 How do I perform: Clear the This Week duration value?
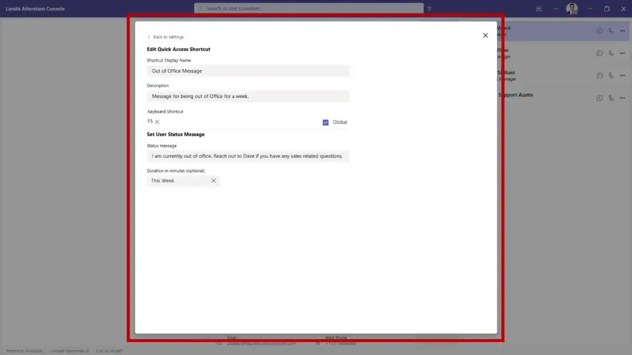[214, 181]
